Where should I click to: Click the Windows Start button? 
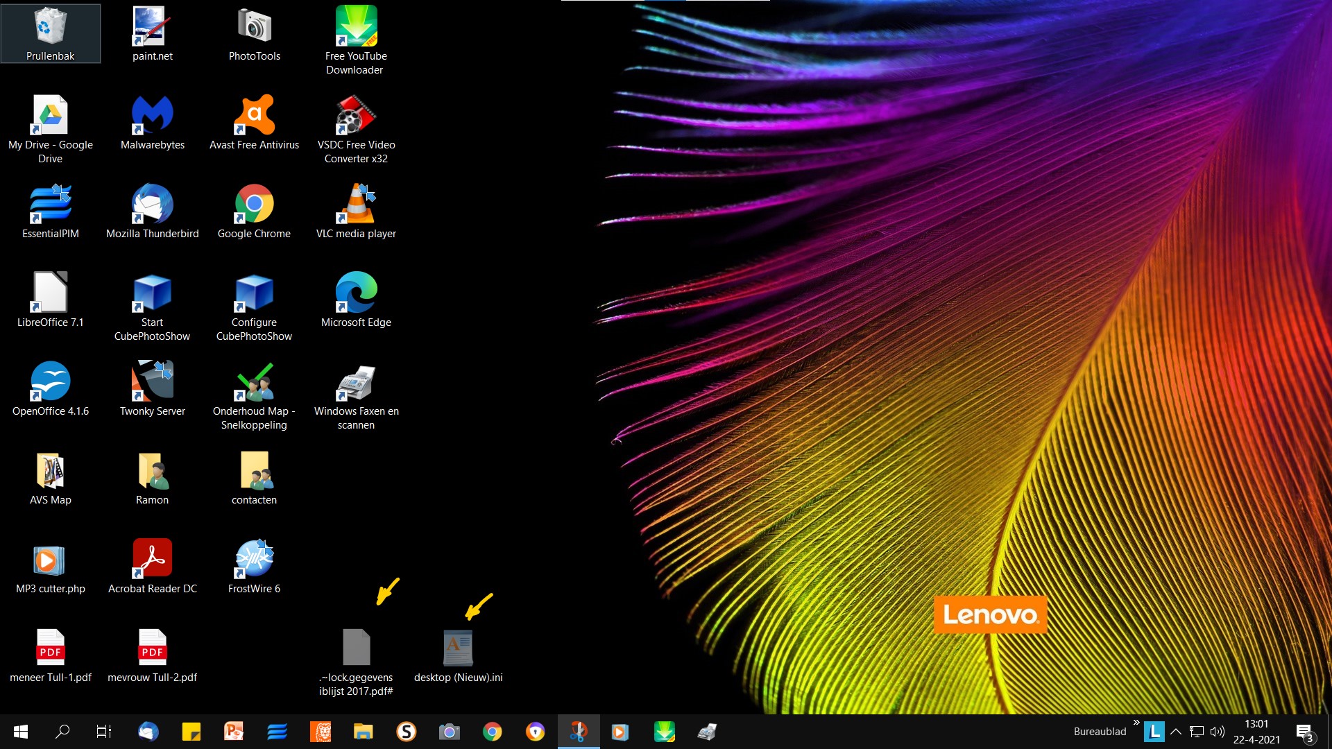[21, 732]
